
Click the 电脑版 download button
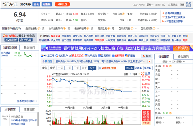point(11,40)
